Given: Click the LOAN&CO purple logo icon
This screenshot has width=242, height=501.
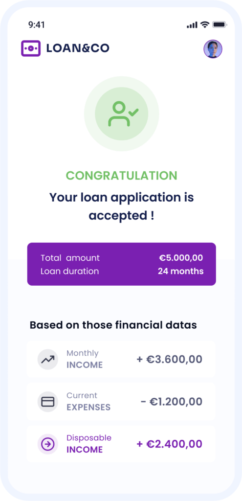Looking at the screenshot, I should point(31,48).
